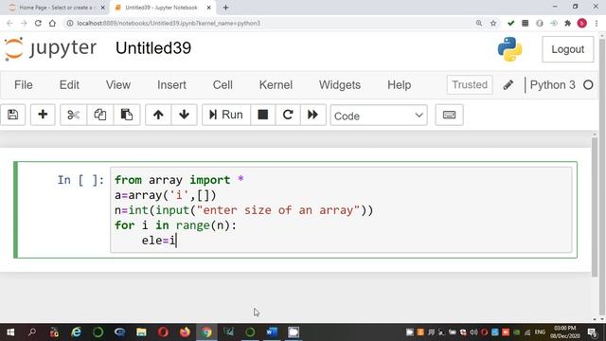Open the Cell menu
Screen dimensions: 606x341
[x=223, y=84]
